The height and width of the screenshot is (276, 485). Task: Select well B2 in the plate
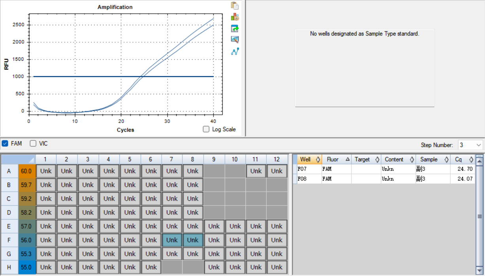tap(67, 185)
